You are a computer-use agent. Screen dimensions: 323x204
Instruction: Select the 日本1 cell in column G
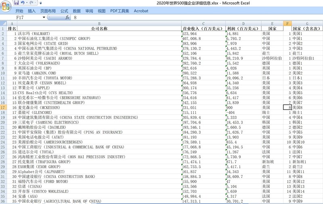click(307, 78)
